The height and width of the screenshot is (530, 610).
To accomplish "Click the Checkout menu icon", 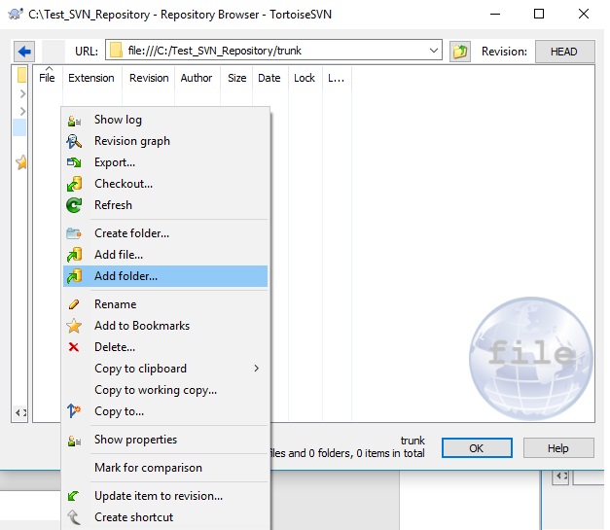I will [74, 184].
